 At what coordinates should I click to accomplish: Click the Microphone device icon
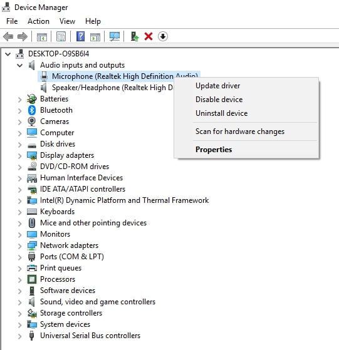[x=44, y=76]
